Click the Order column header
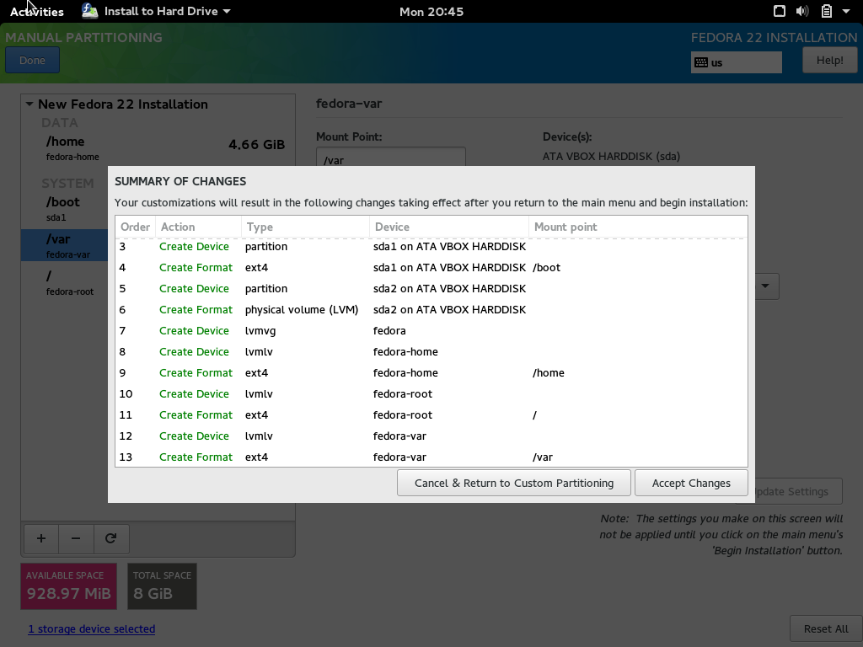The height and width of the screenshot is (647, 863). click(x=136, y=227)
